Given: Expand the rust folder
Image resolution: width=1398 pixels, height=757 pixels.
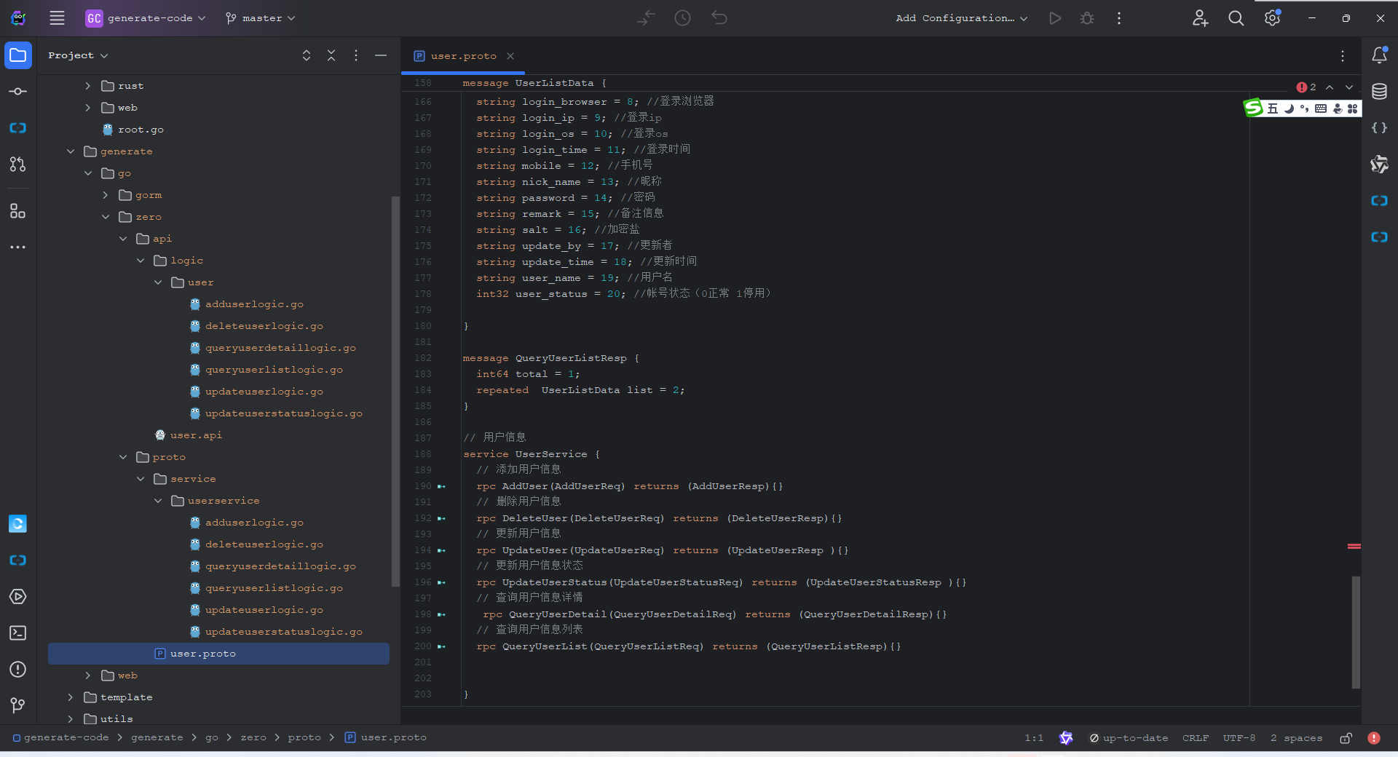Looking at the screenshot, I should [x=87, y=86].
